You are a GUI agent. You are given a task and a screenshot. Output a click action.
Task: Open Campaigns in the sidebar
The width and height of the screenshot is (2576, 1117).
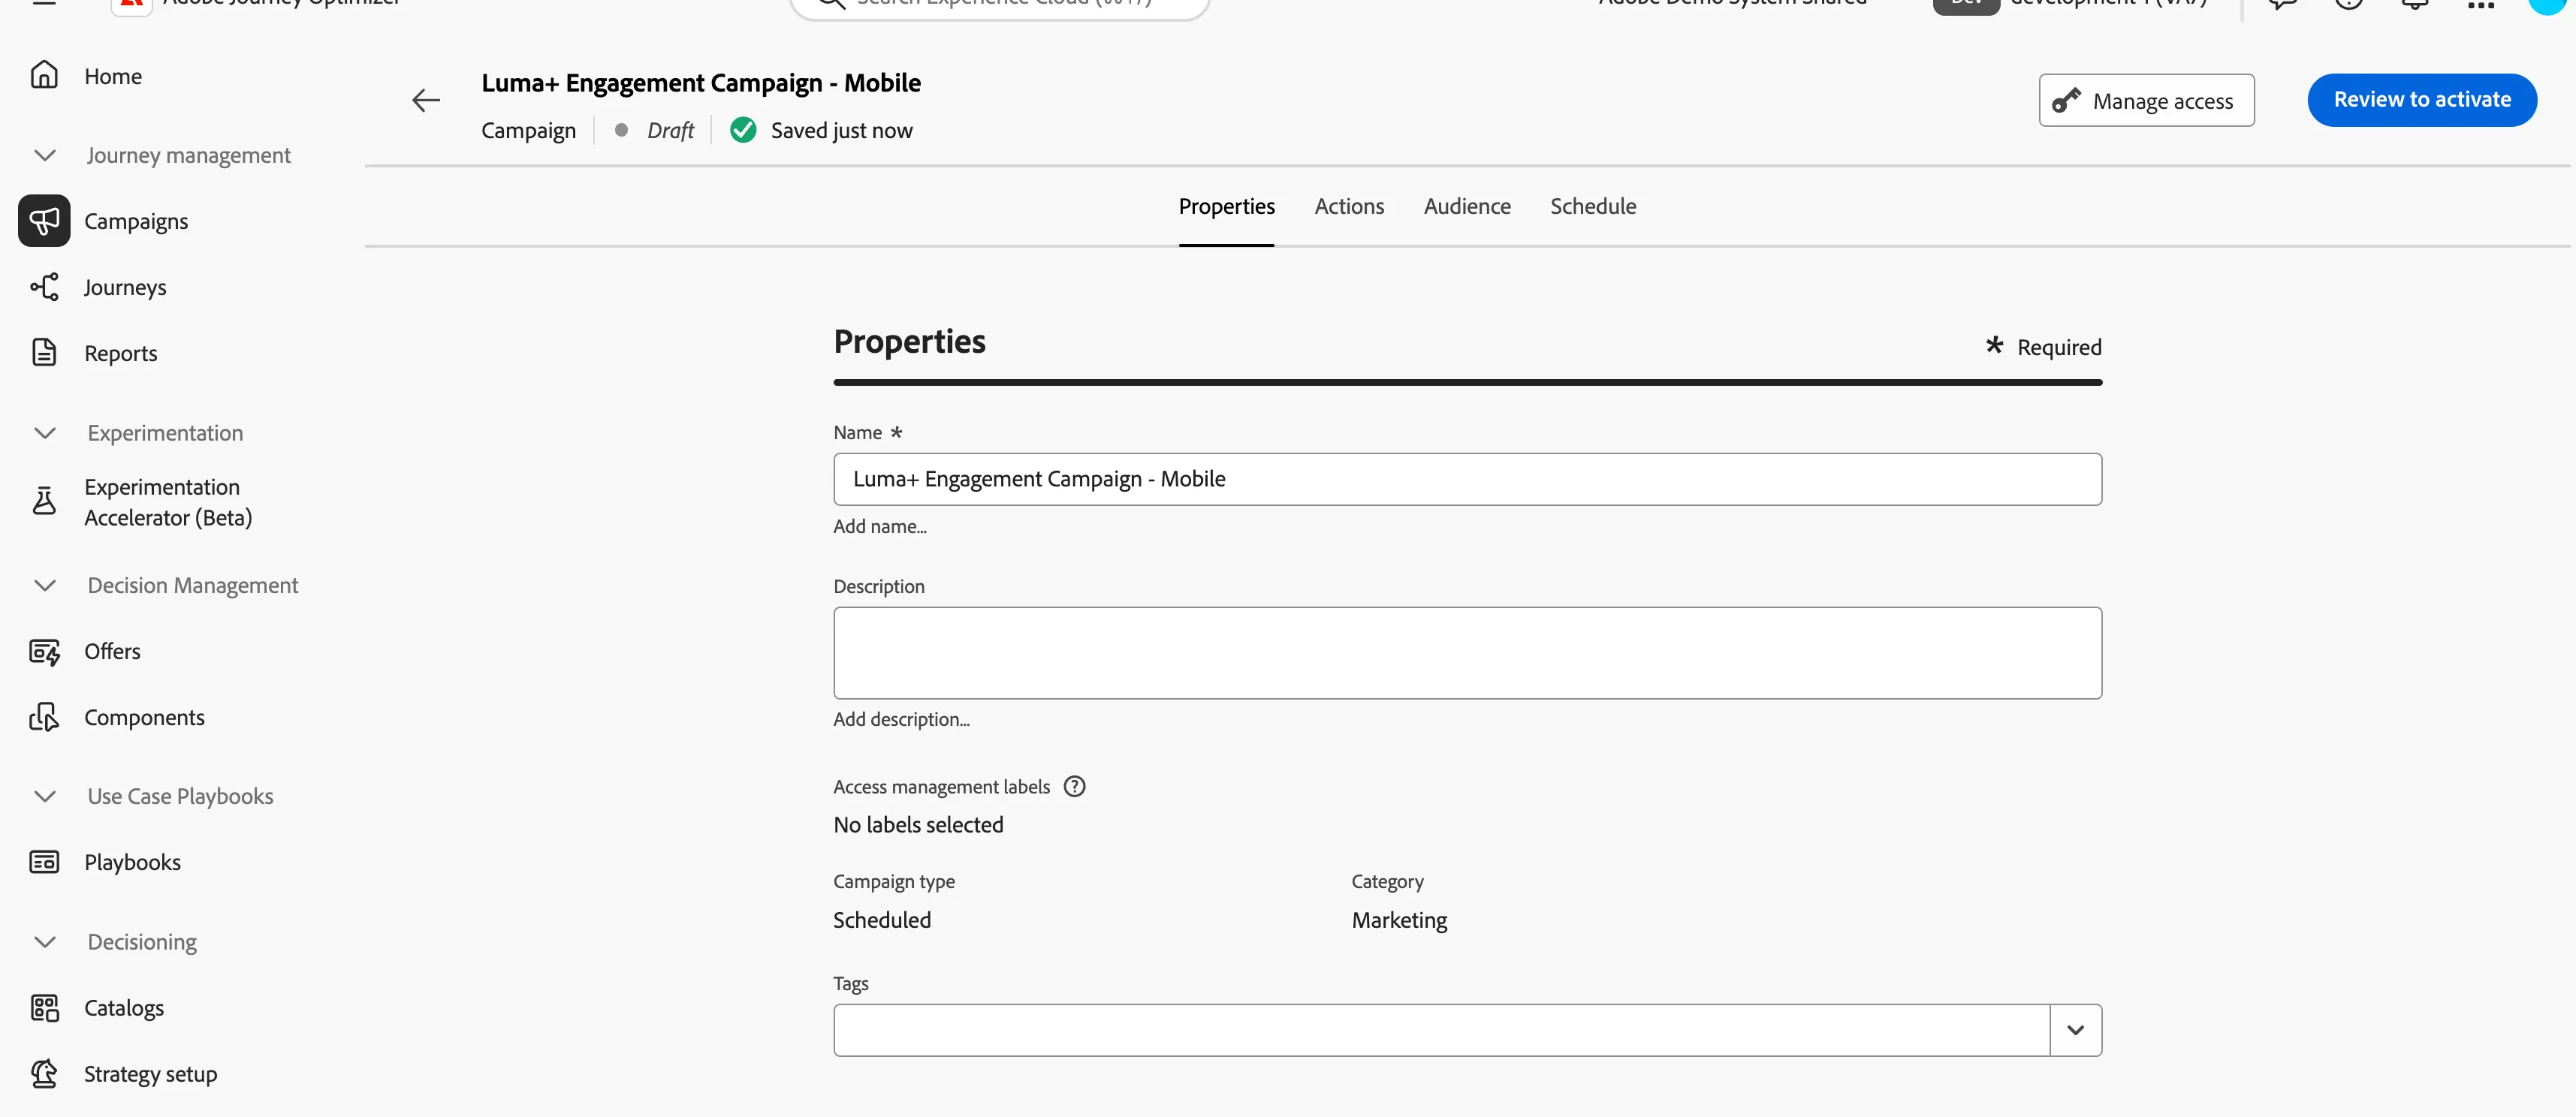tap(136, 221)
